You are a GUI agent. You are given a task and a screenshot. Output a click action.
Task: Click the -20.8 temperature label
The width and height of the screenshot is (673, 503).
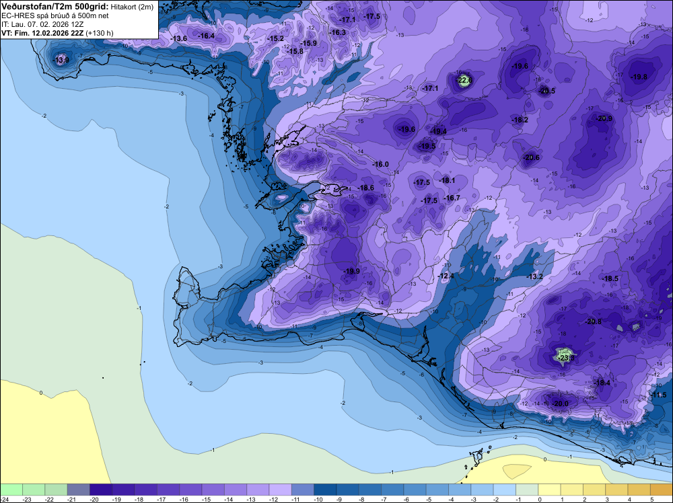pyautogui.click(x=593, y=321)
